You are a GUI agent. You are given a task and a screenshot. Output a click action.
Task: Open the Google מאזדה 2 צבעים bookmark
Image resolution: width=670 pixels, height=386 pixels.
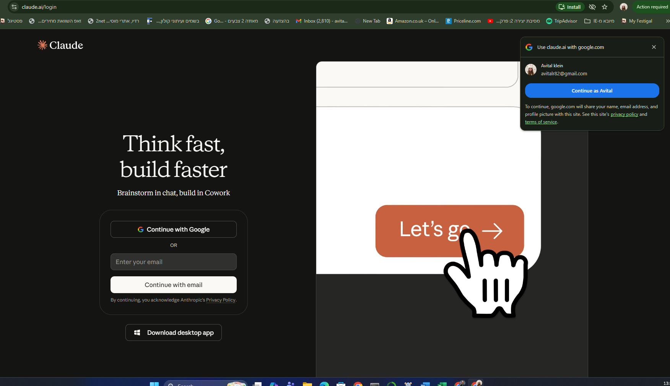232,21
